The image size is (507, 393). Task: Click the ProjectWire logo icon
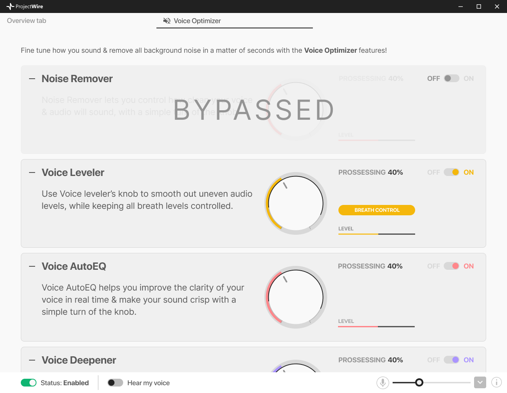point(10,6)
